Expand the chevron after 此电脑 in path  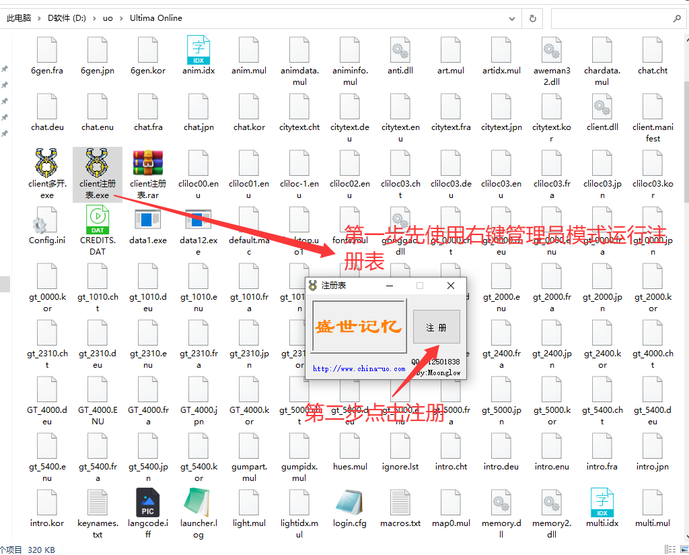pyautogui.click(x=39, y=18)
